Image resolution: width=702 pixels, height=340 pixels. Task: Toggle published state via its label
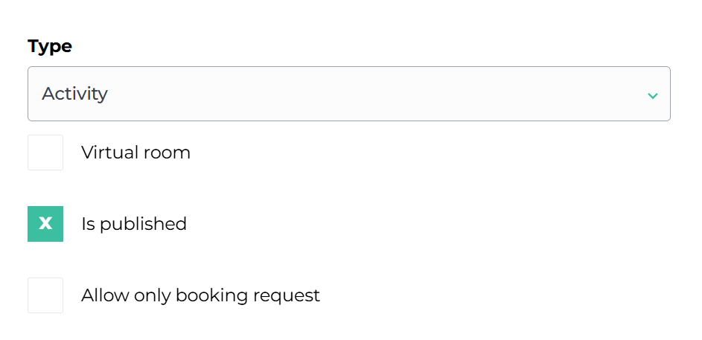[134, 224]
